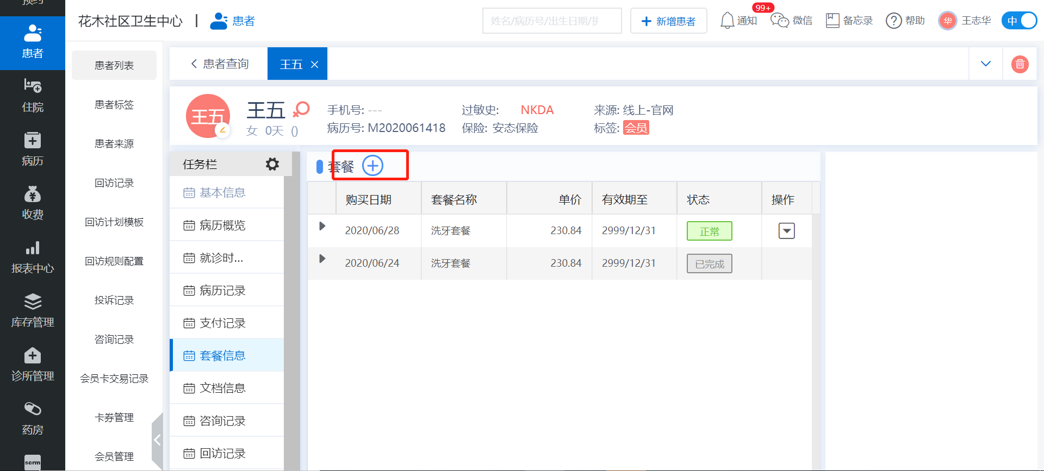Expand the 2020/06/28 package row
Image resolution: width=1044 pixels, height=471 pixels.
click(322, 226)
